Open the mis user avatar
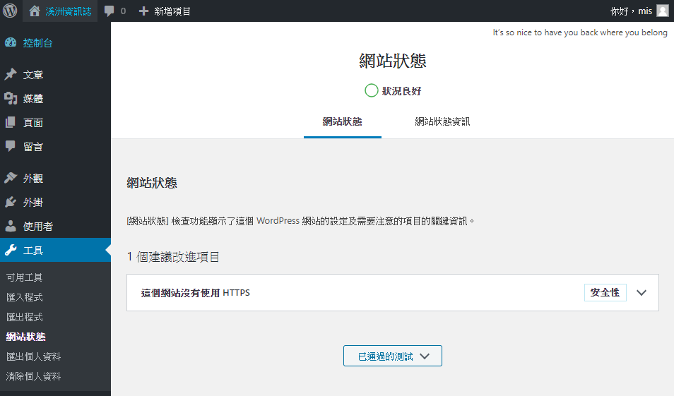Viewport: 674px width, 396px height. click(x=663, y=11)
